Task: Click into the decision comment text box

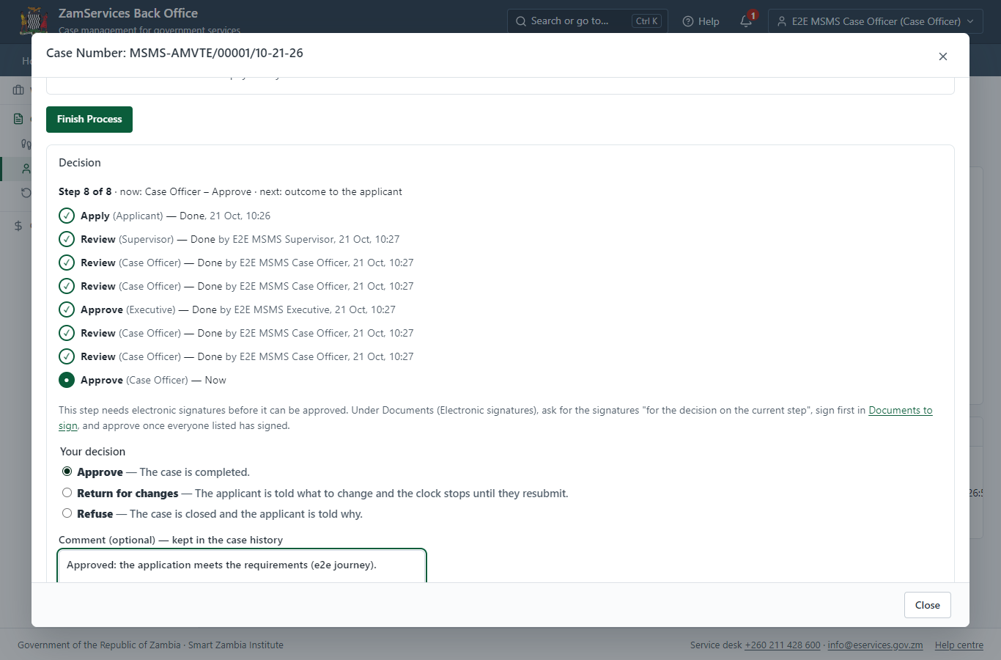Action: 242,566
